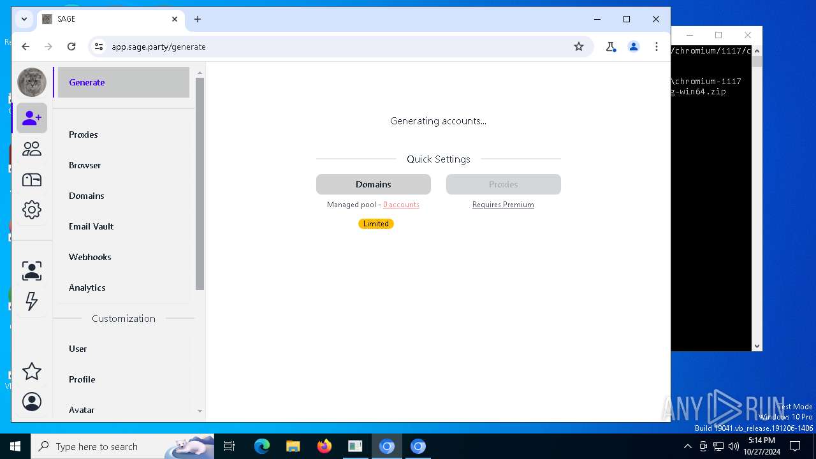Open the Webhooks menu item

coord(124,257)
